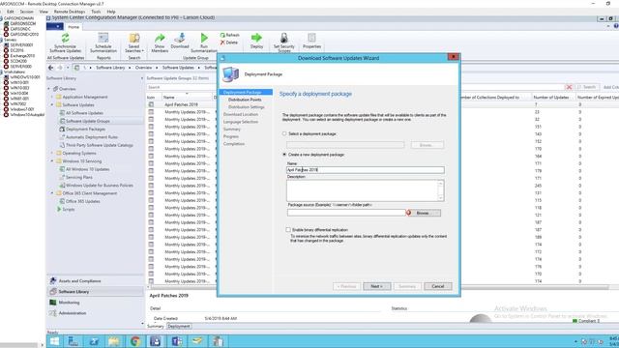Select Office 365 Updates node
Image resolution: width=619 pixels, height=348 pixels.
[82, 201]
